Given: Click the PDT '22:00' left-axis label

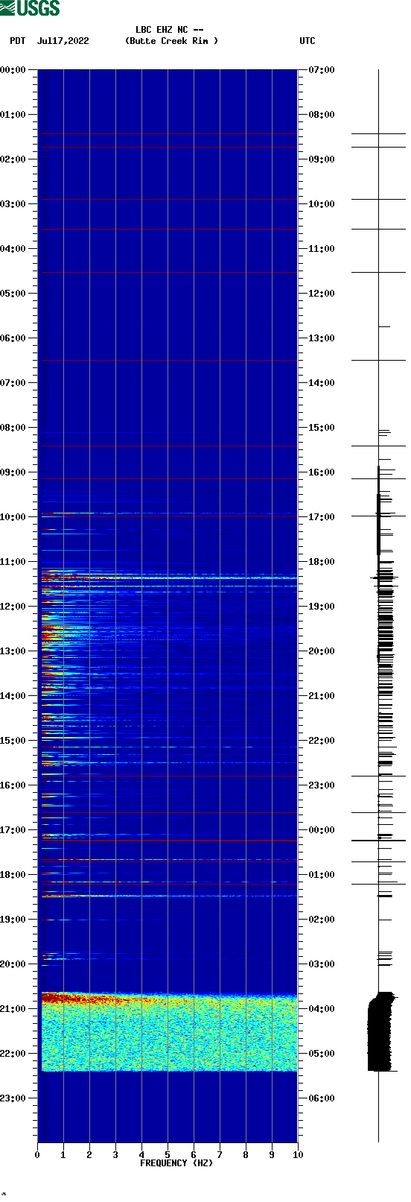Looking at the screenshot, I should tap(13, 1054).
